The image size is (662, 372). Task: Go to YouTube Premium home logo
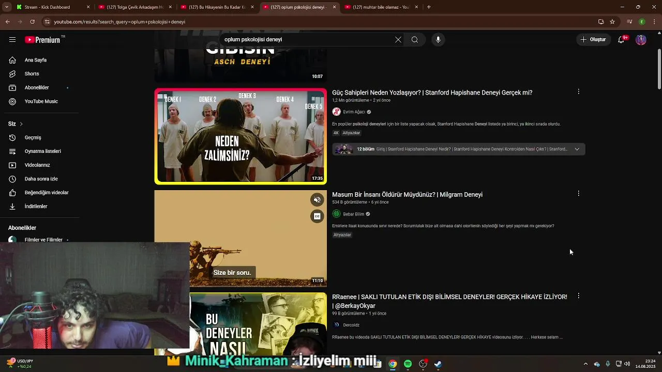point(42,40)
